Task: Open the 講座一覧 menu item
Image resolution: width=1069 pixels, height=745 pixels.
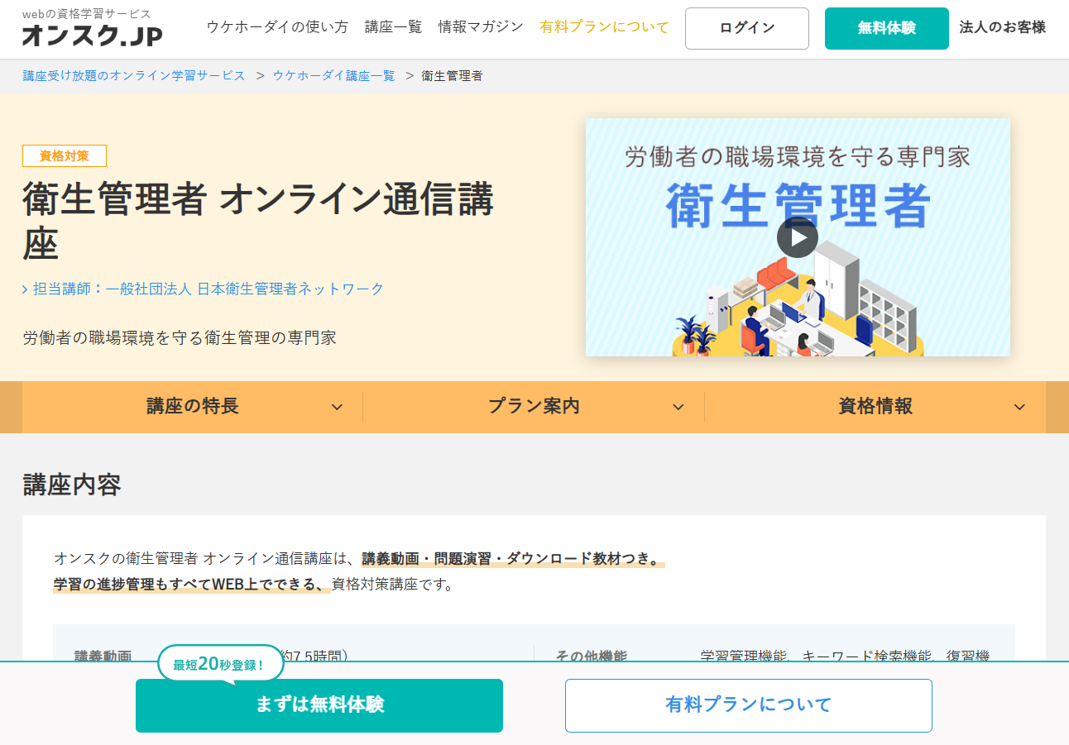Action: click(x=393, y=26)
